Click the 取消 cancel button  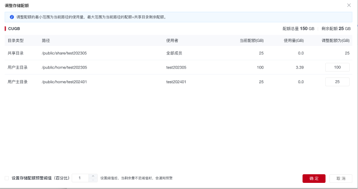(341, 178)
